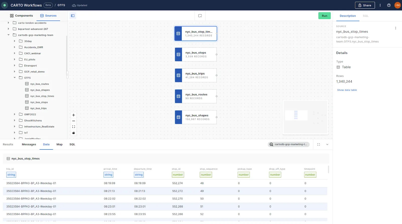This screenshot has width=402, height=224.
Task: Toggle the canvas lock icon
Action: (x=74, y=133)
